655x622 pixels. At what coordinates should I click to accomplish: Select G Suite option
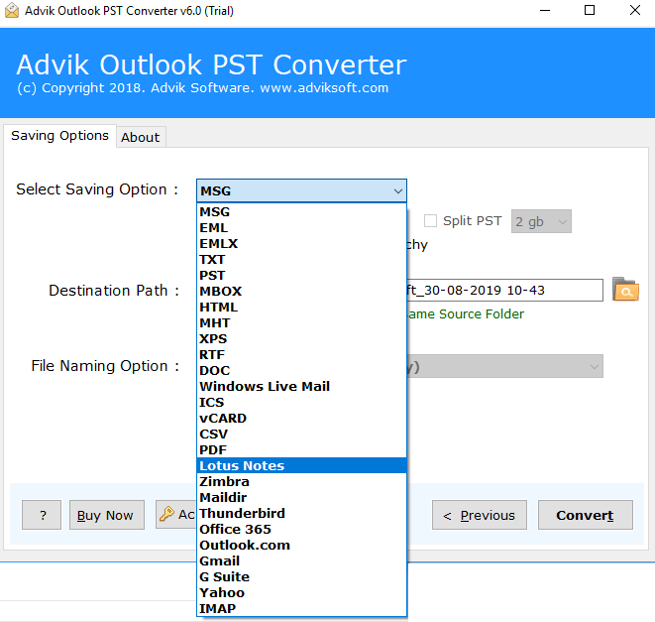click(x=301, y=576)
